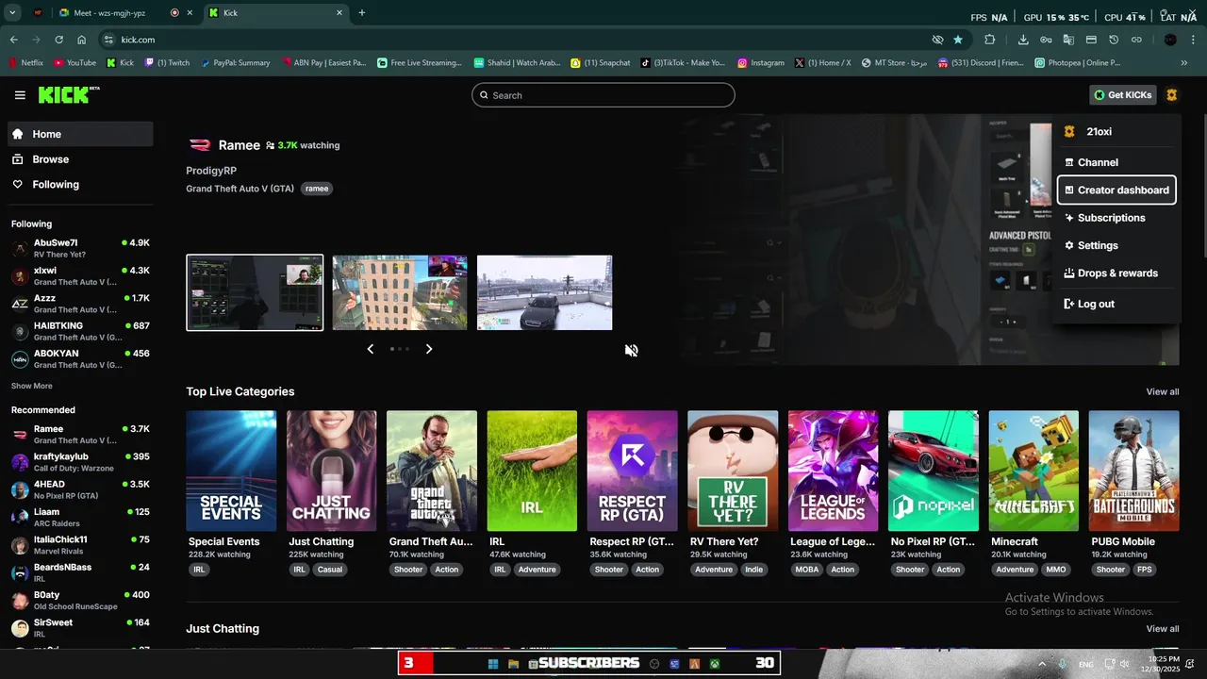
Task: Open Chrome downloads icon
Action: pos(1023,40)
